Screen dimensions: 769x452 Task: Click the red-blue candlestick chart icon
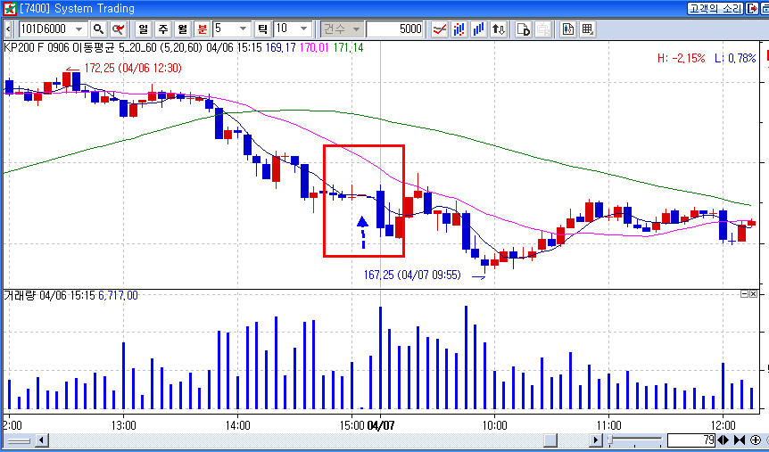[460, 29]
